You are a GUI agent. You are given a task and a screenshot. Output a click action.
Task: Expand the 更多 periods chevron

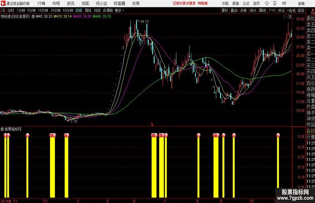(x=119, y=10)
